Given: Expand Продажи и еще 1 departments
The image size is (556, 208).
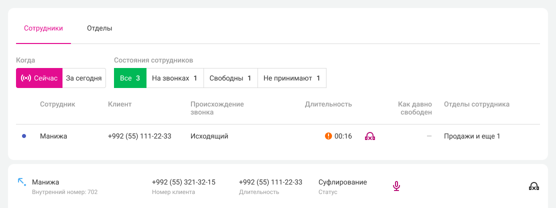Looking at the screenshot, I should pos(472,136).
